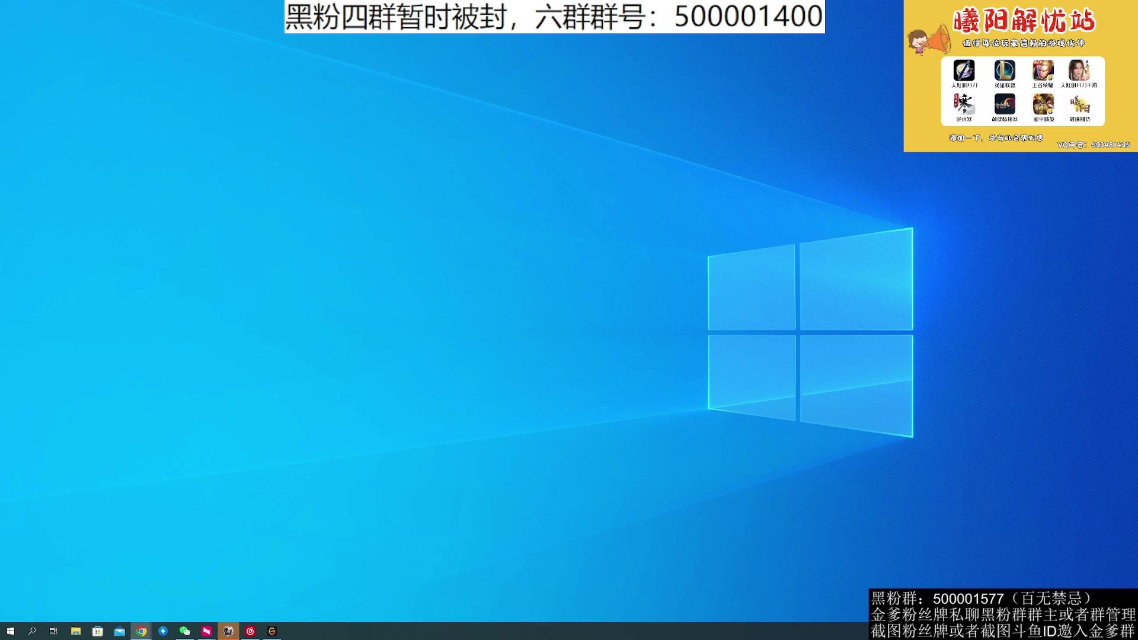Open the 英雄联盟 (League of Legends) game icon
This screenshot has width=1138, height=640.
point(1004,71)
